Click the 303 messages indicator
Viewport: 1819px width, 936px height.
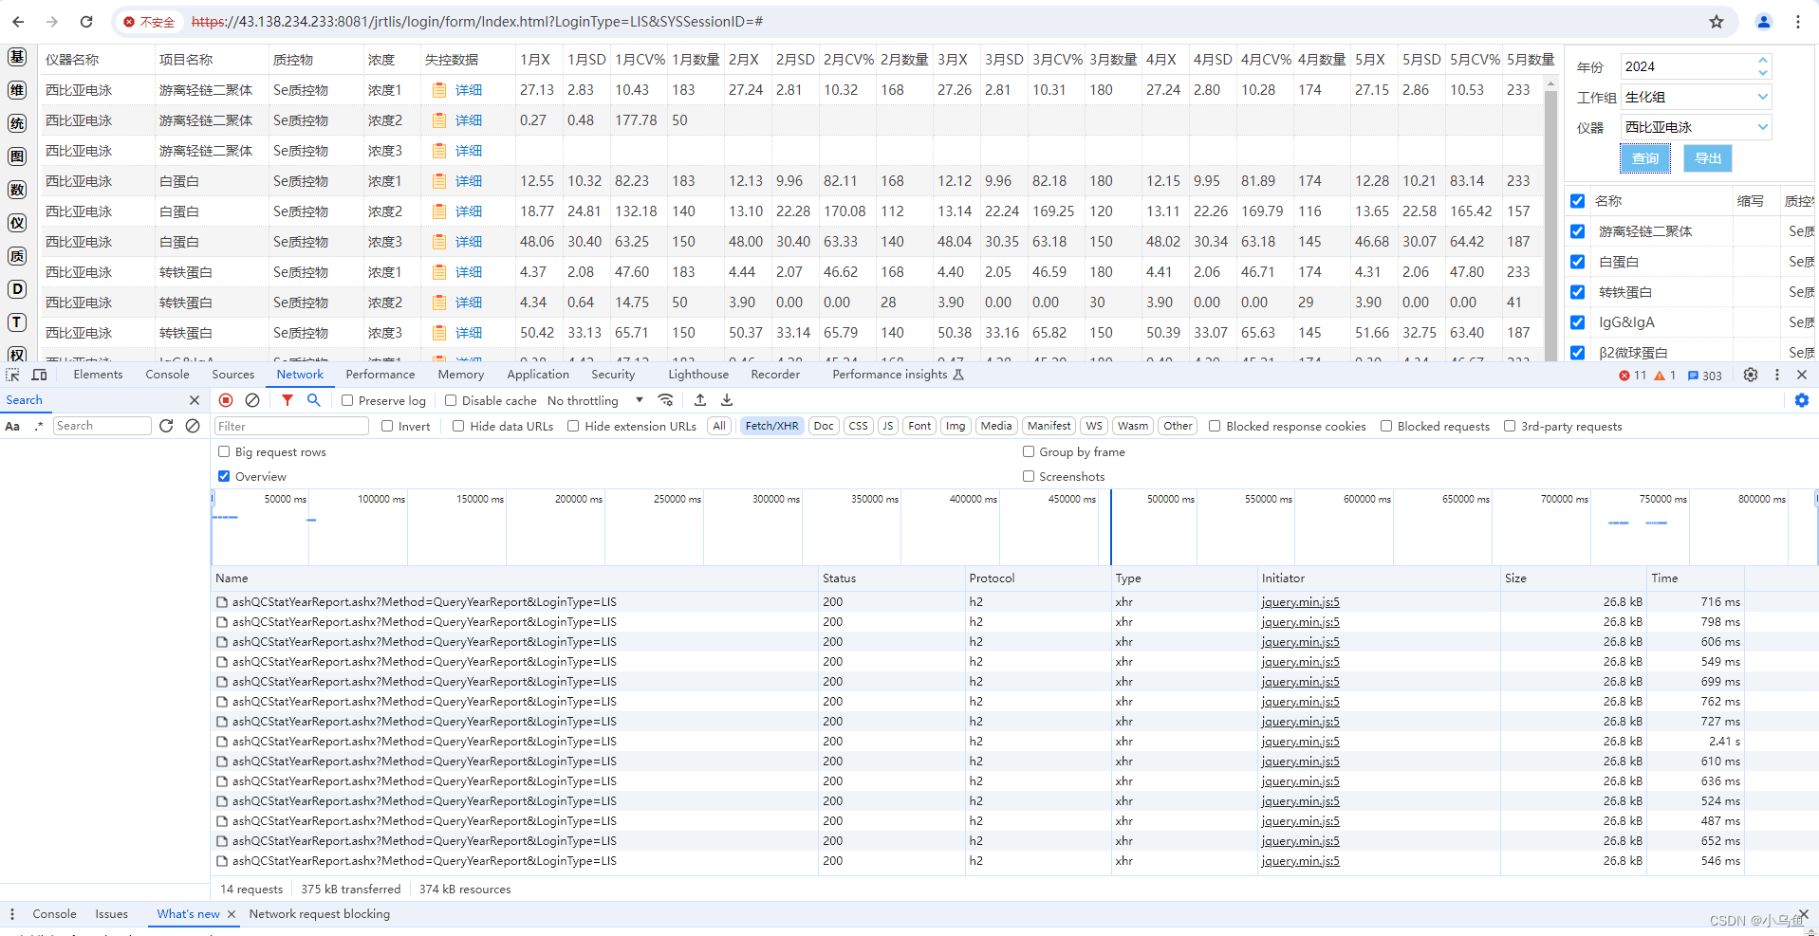tap(1704, 376)
